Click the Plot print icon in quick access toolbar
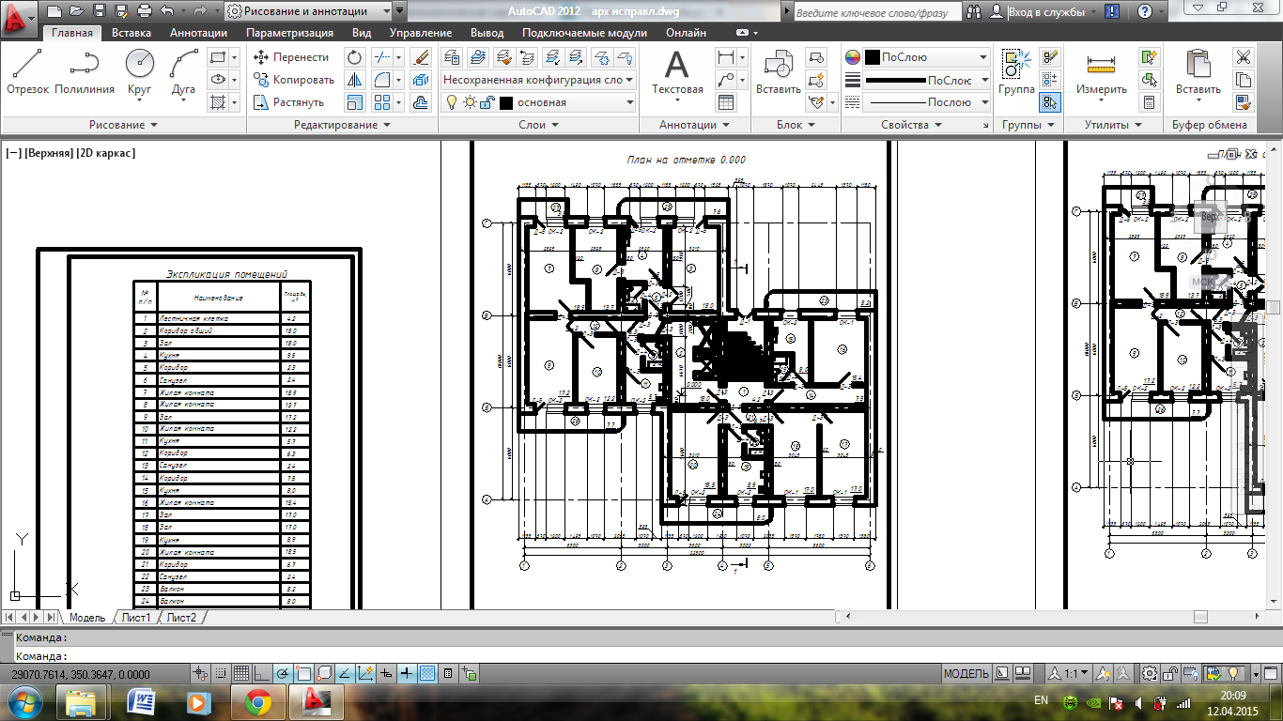1283x721 pixels. click(144, 12)
